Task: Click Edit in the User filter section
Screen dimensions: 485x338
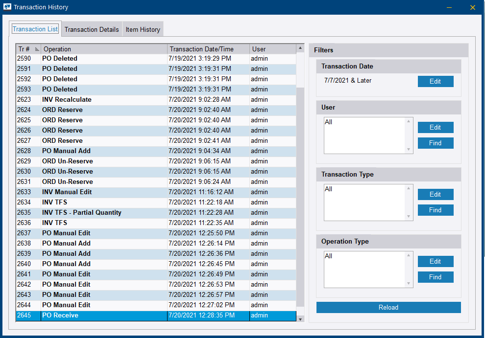Action: click(435, 127)
